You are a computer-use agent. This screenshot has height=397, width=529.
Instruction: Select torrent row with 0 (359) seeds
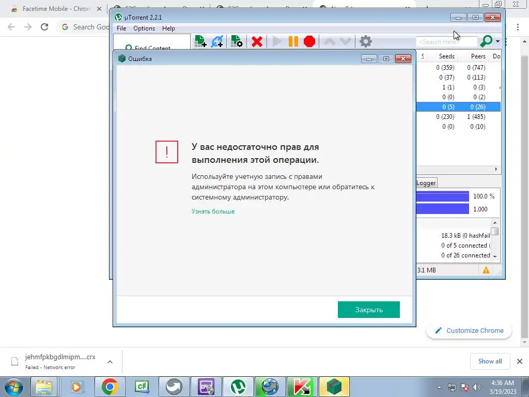click(x=459, y=68)
